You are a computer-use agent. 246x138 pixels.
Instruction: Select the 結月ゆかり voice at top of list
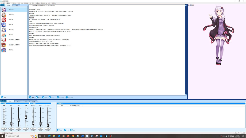[x=14, y=9]
